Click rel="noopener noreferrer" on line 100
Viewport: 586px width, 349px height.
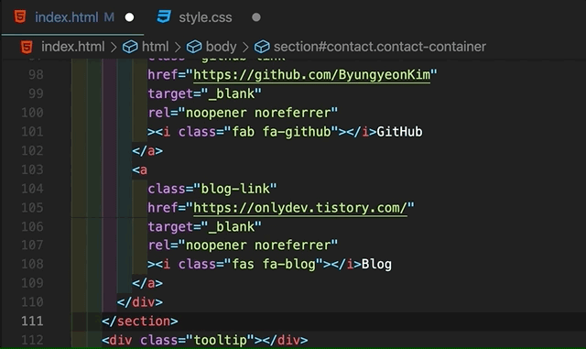pos(243,113)
